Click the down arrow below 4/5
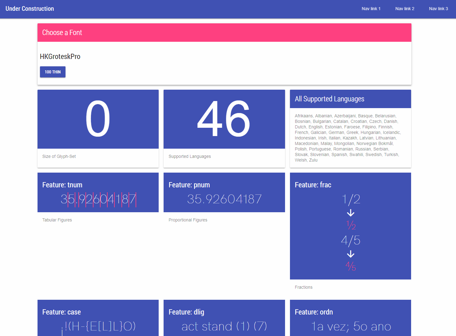The height and width of the screenshot is (336, 456). point(351,254)
